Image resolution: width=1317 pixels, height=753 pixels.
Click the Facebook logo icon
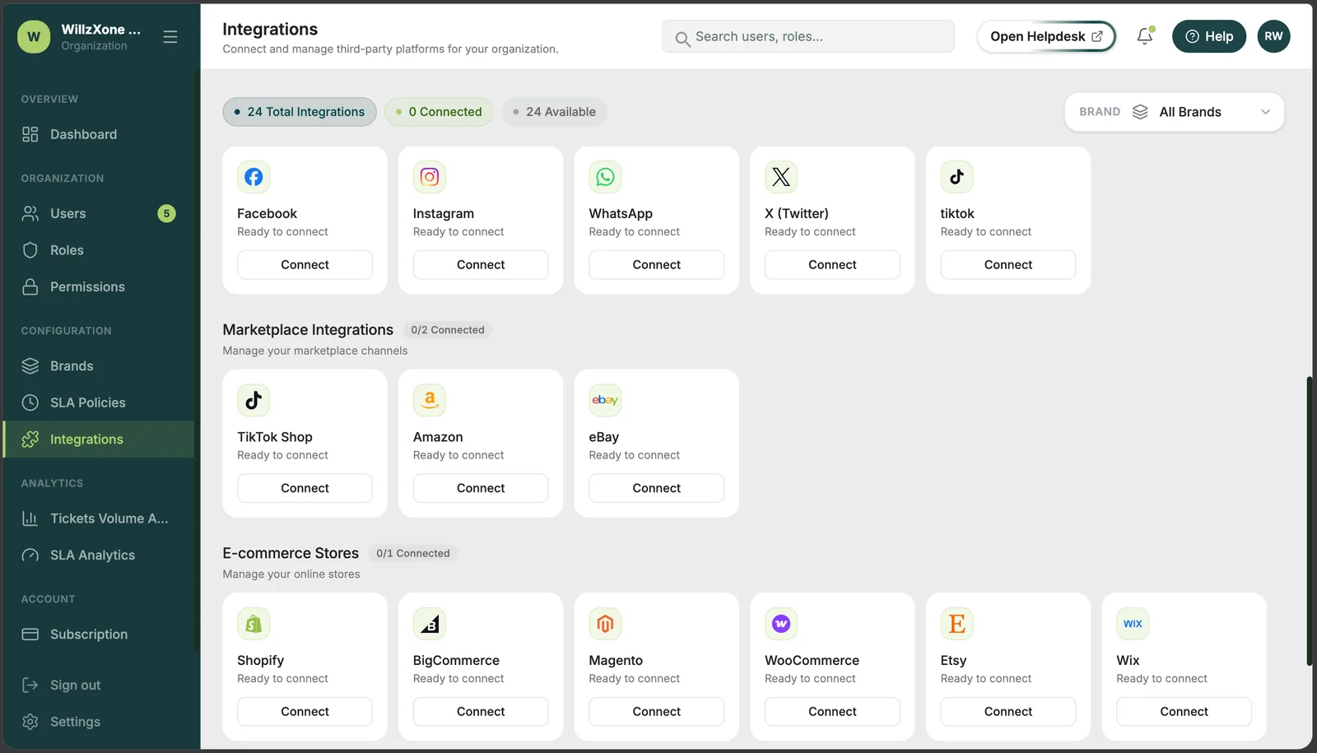click(254, 177)
